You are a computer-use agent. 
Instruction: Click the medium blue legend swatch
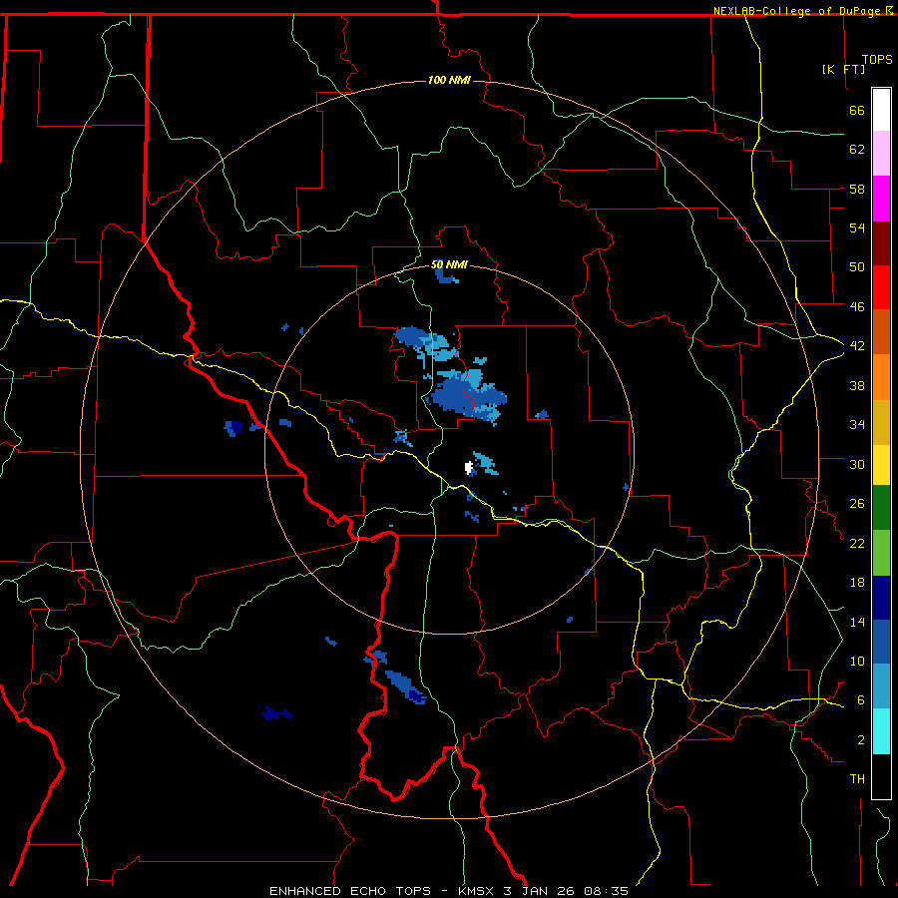tap(881, 642)
